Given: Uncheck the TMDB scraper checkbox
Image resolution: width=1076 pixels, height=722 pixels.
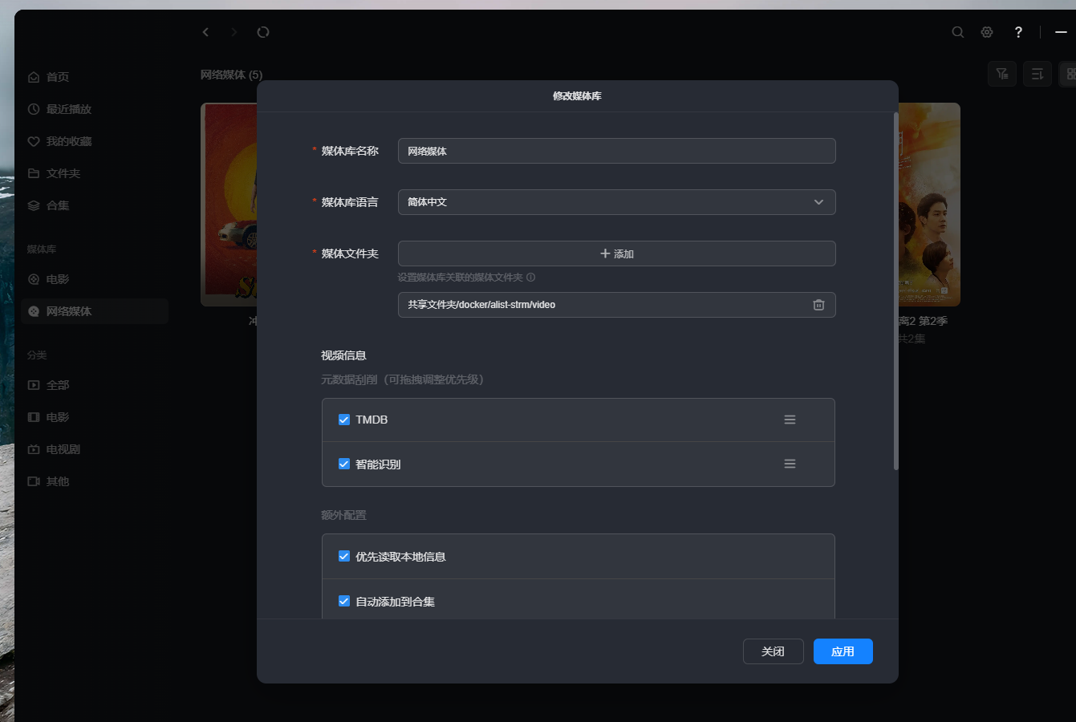Looking at the screenshot, I should coord(344,420).
